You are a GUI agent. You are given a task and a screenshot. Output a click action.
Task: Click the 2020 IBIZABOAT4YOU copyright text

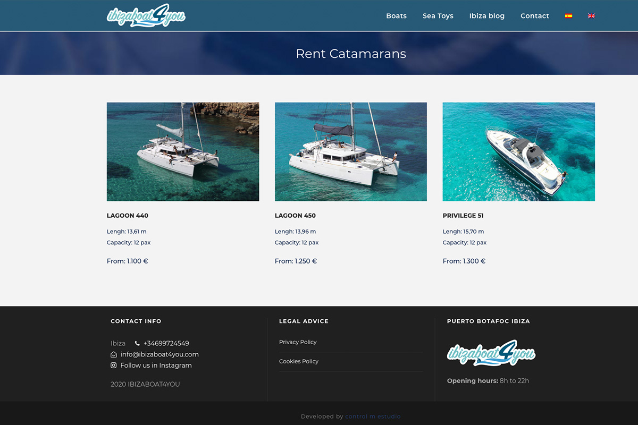[x=145, y=385]
